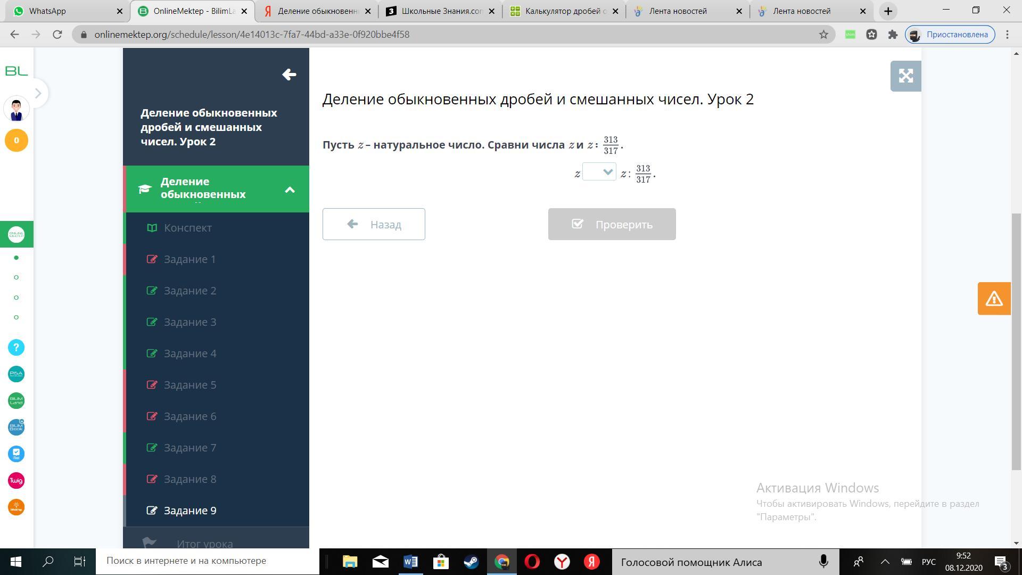
Task: Click the PISA icon in left rail
Action: point(16,374)
